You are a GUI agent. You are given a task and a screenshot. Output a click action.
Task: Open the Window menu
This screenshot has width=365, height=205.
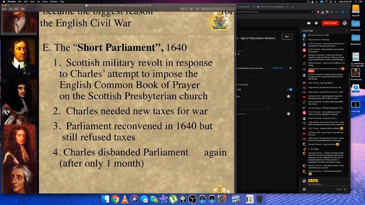(54, 1)
